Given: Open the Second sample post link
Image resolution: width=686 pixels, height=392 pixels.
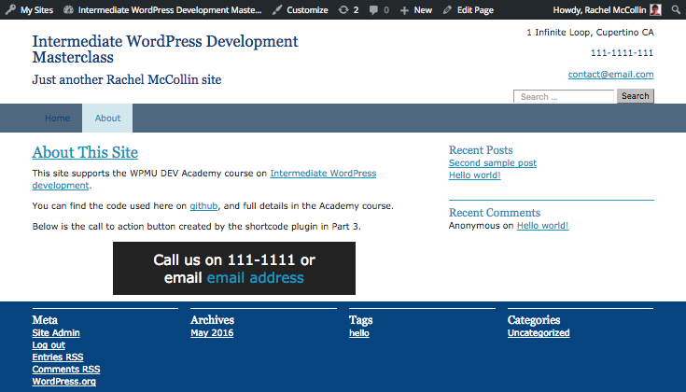Looking at the screenshot, I should (x=492, y=163).
